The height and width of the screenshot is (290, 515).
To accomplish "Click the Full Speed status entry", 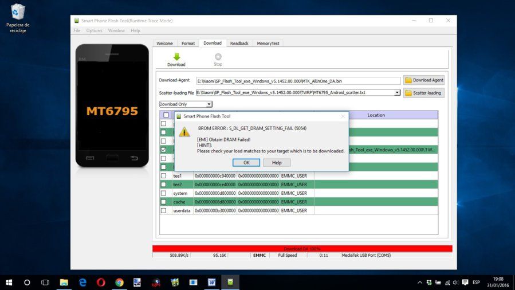I will pyautogui.click(x=288, y=255).
